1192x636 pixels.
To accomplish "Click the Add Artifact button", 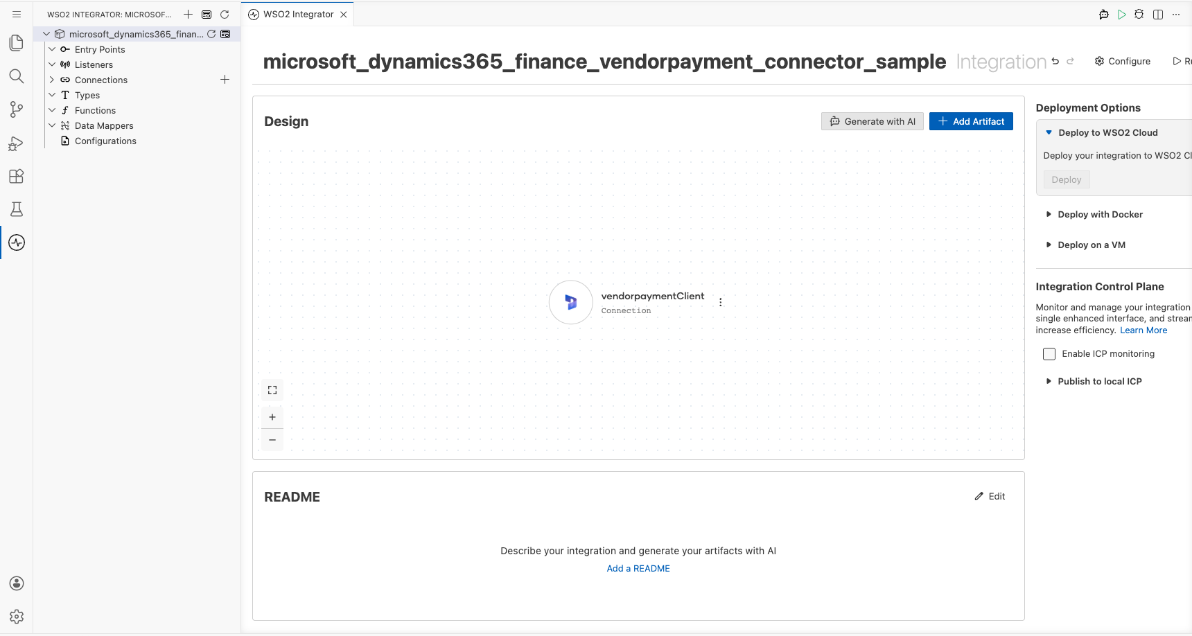I will [x=971, y=121].
